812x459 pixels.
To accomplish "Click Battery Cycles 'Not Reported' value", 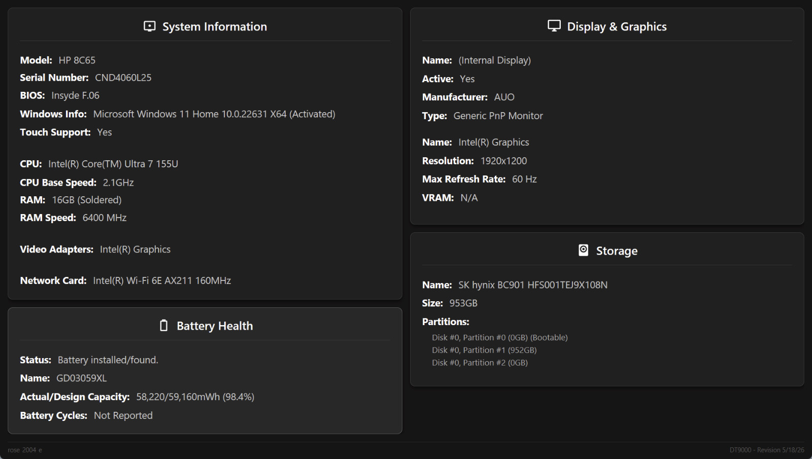I will 123,415.
